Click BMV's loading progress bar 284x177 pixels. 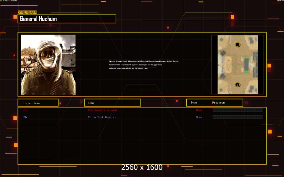[x=238, y=117]
